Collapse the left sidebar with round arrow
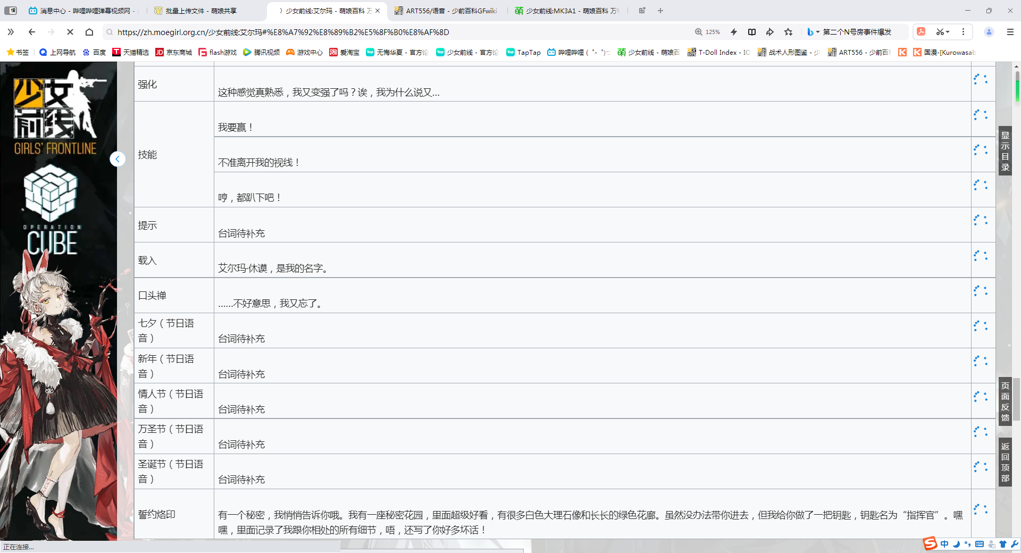The height and width of the screenshot is (553, 1021). (118, 159)
